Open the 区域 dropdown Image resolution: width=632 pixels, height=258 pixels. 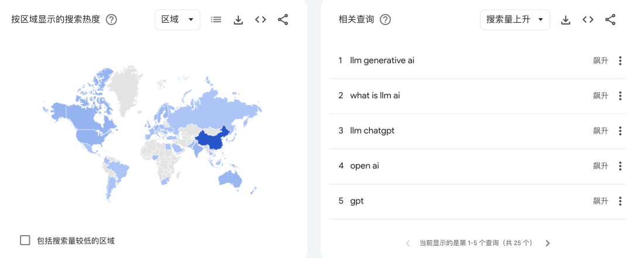pyautogui.click(x=177, y=19)
